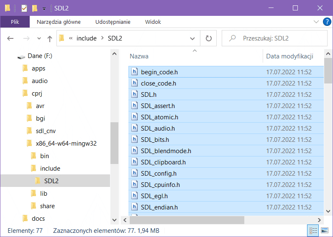
Task: Click the Refresh button beside address bar
Action: coord(208,38)
